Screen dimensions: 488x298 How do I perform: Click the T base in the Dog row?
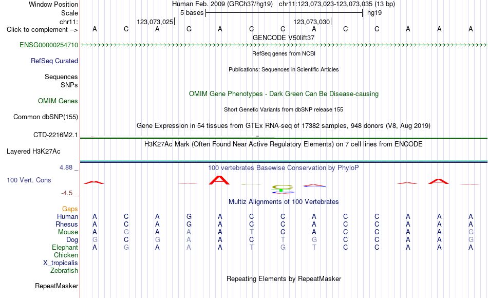(283, 240)
